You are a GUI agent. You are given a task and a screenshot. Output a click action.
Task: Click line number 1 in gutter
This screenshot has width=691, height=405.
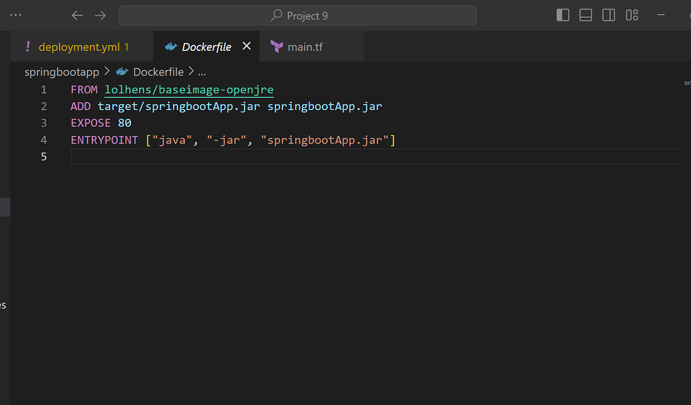click(44, 90)
